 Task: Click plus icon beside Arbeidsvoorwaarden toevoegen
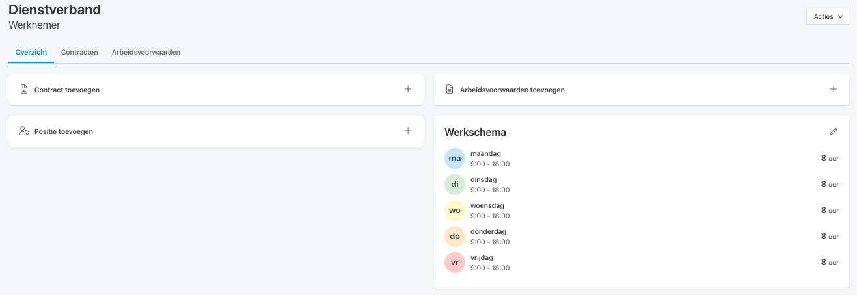pos(834,90)
